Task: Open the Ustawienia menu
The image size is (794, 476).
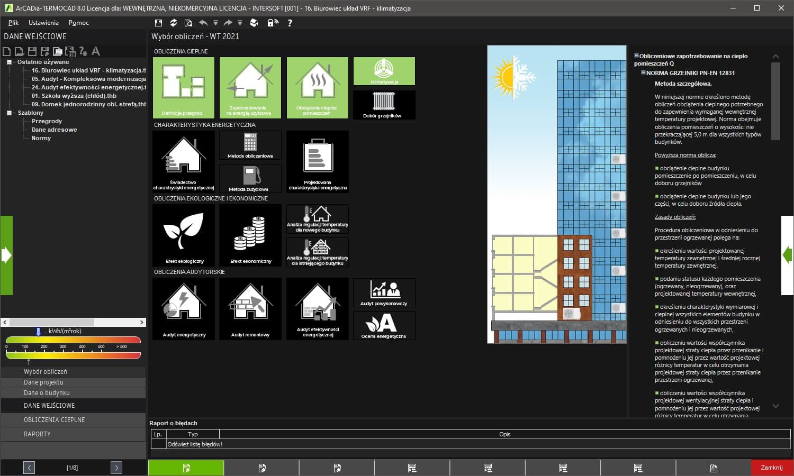Action: pos(43,23)
